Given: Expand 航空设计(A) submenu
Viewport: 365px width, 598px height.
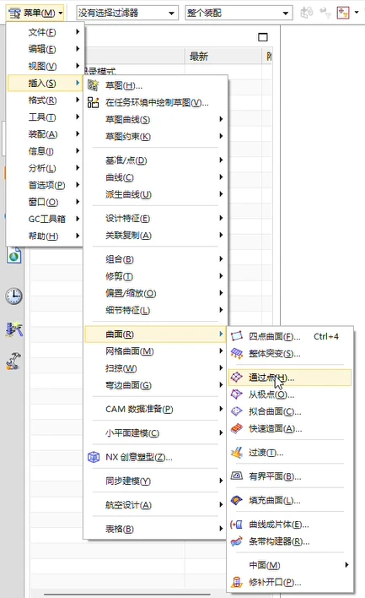Looking at the screenshot, I should tap(156, 505).
